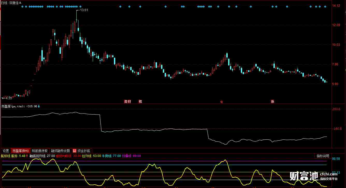Screen dimensions: 346x188
Task: Click the 13.61 peak price label
Action: [84, 10]
